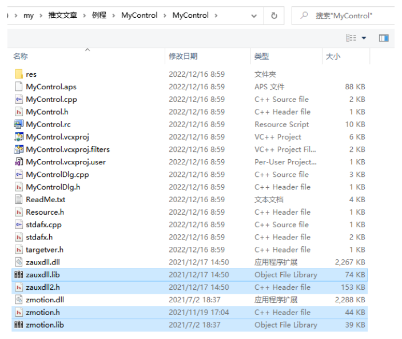
Task: Go to the '推文文章' breadcrumb folder
Action: click(x=63, y=15)
